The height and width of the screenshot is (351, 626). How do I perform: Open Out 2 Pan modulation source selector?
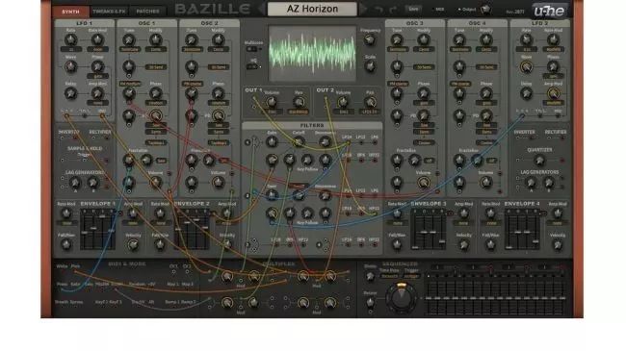[x=370, y=113]
